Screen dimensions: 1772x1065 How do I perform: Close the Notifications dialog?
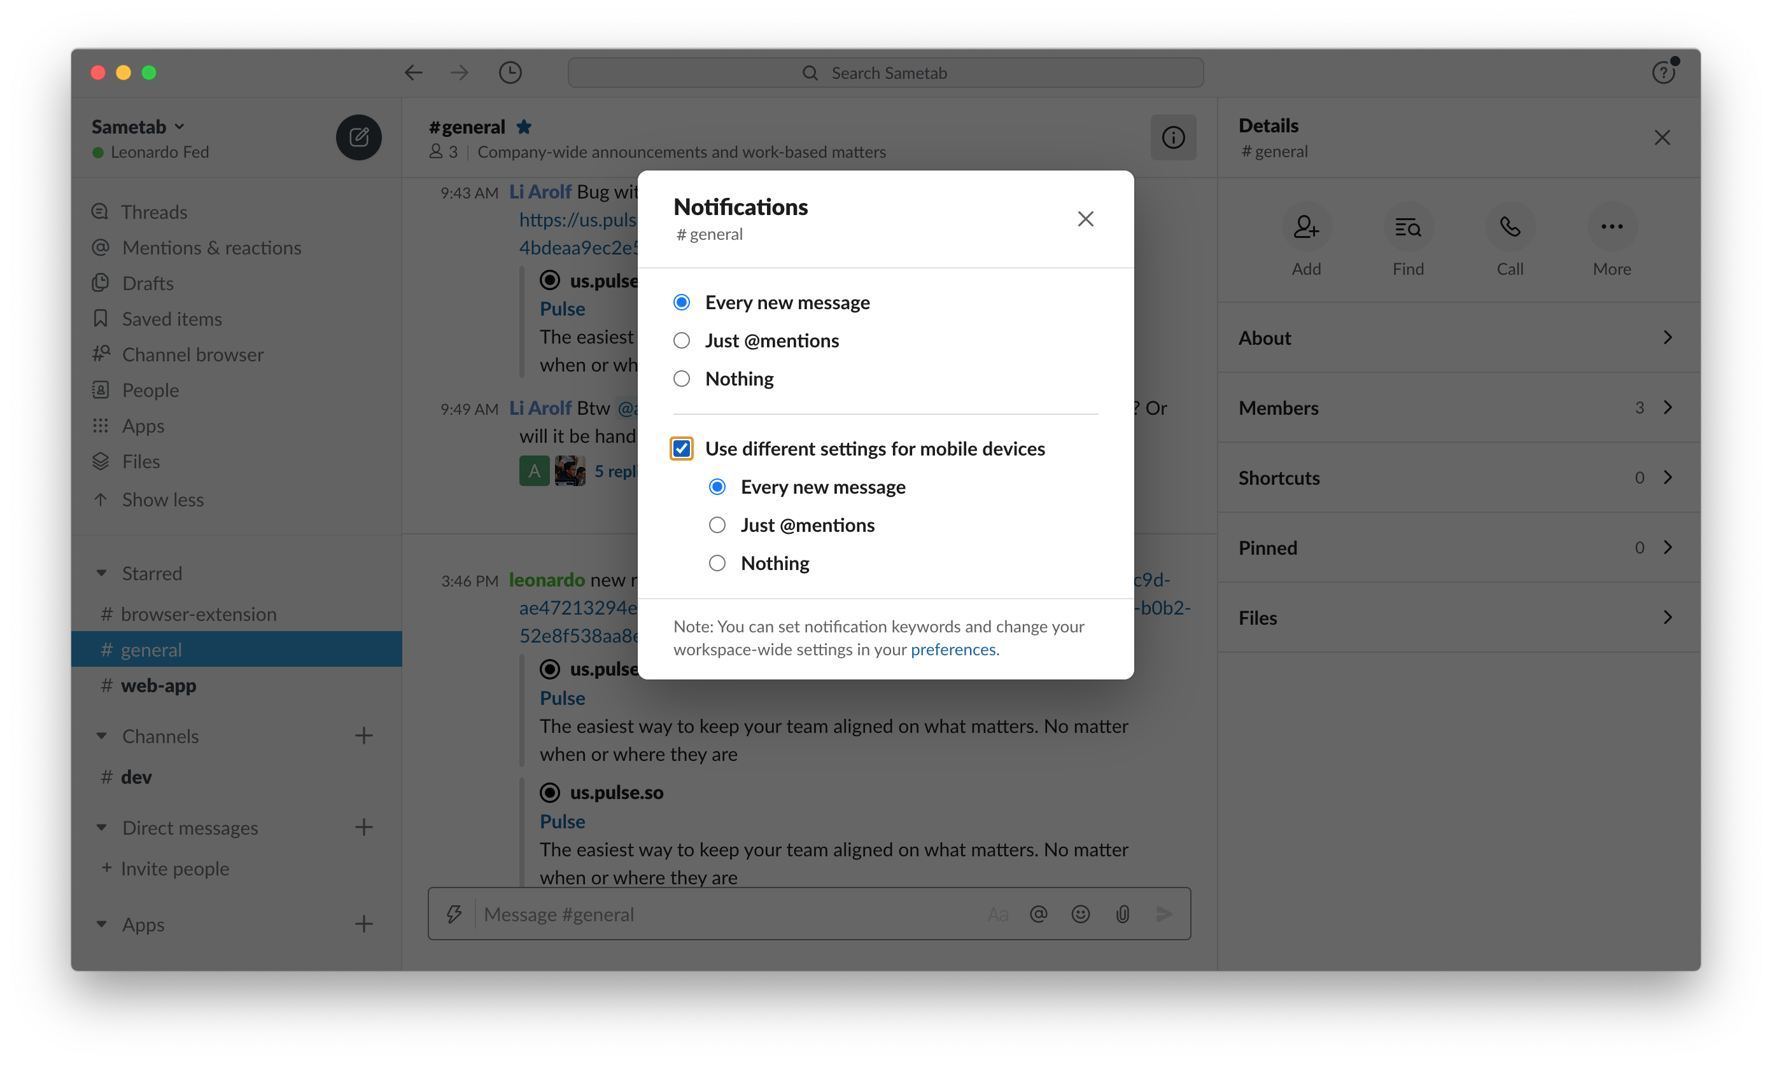(x=1085, y=219)
